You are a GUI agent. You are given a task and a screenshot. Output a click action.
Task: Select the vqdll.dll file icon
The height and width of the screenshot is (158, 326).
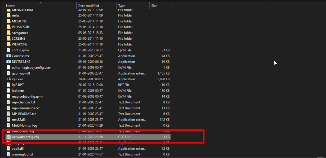pyautogui.click(x=9, y=149)
